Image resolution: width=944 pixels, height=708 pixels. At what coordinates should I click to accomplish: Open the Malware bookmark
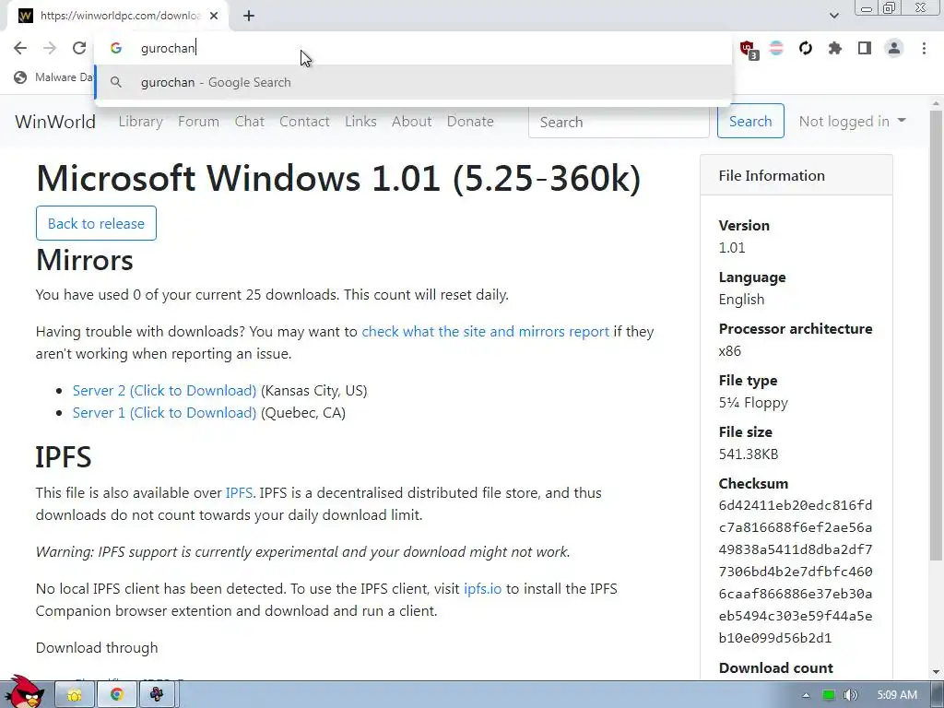point(54,77)
